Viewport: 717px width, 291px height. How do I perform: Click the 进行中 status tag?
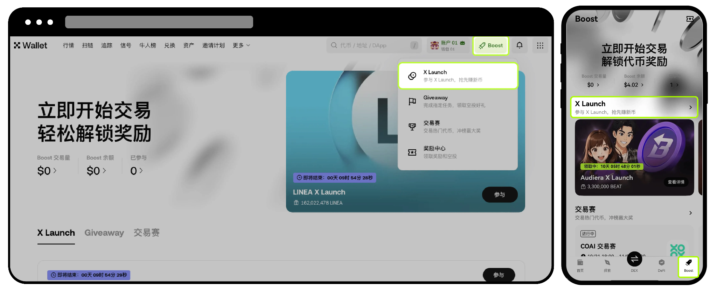click(588, 234)
